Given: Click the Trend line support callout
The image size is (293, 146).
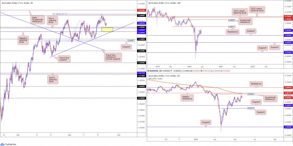Looking at the screenshot, I should pyautogui.click(x=64, y=59).
